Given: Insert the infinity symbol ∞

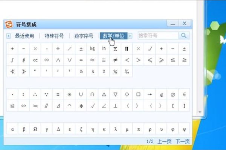Looking at the screenshot, I should click(x=47, y=60).
